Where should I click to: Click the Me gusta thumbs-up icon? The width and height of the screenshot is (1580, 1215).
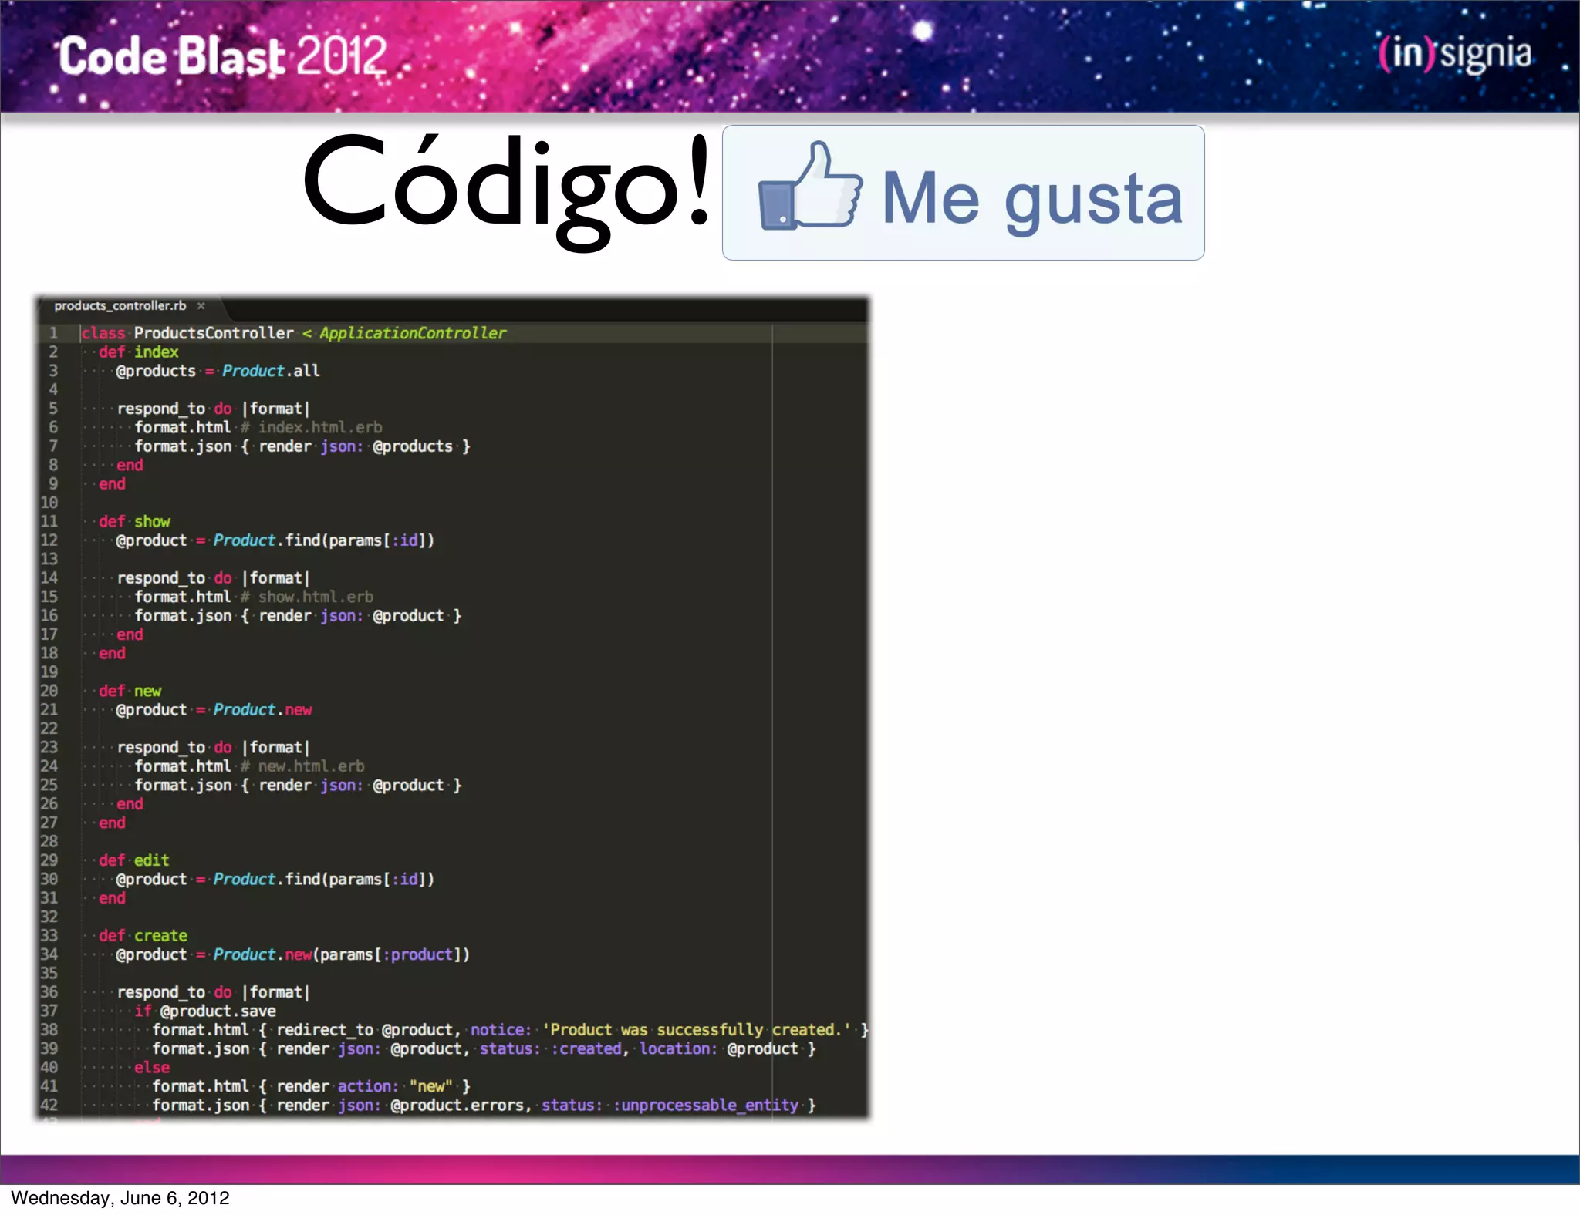coord(809,186)
